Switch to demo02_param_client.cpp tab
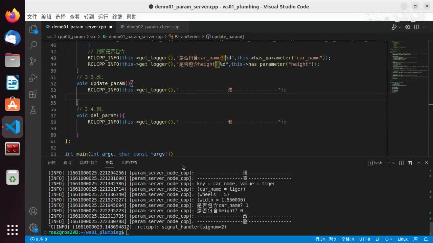433x243 pixels. click(153, 27)
